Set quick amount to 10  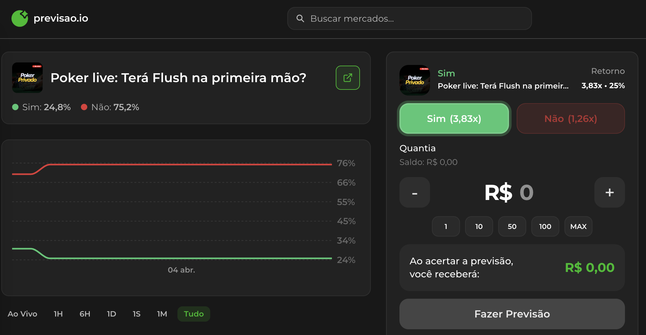pos(479,226)
